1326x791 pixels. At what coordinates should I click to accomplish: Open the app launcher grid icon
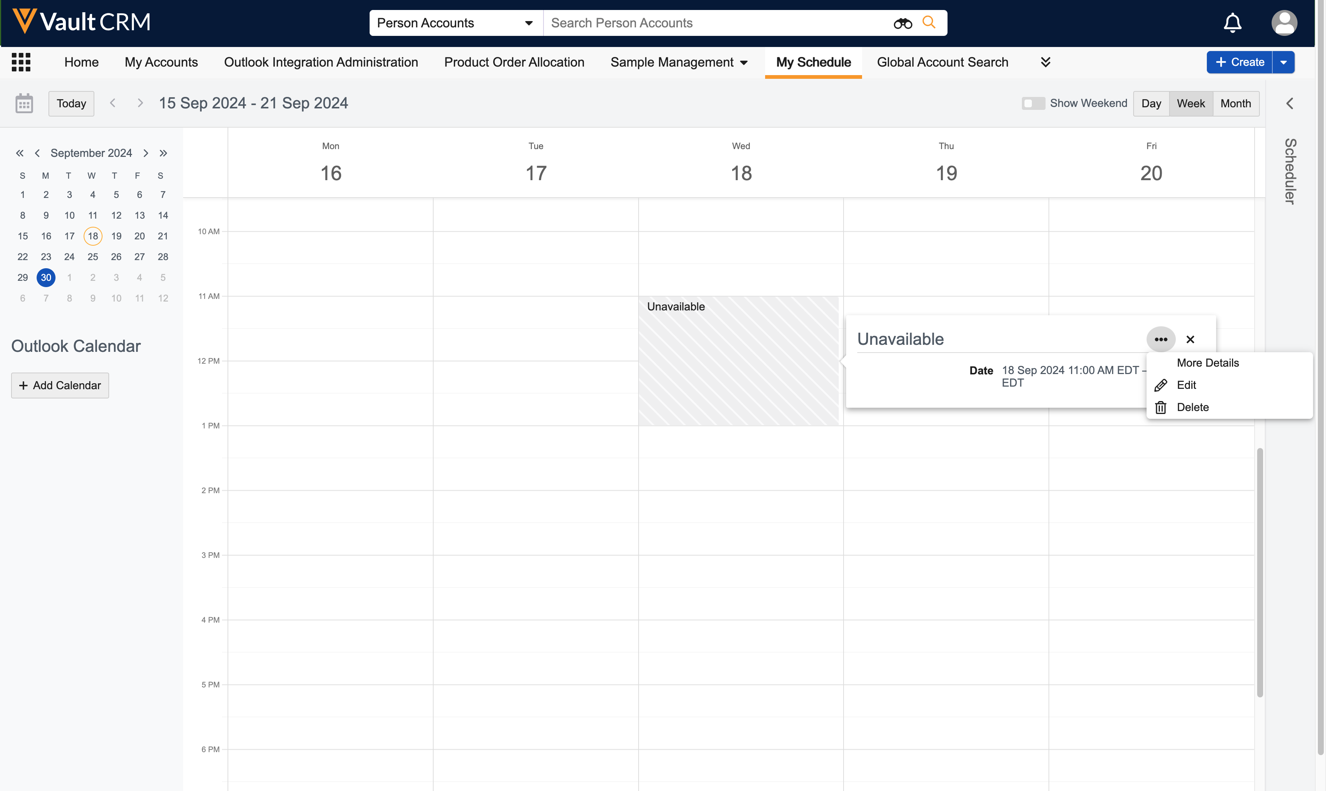click(x=21, y=63)
